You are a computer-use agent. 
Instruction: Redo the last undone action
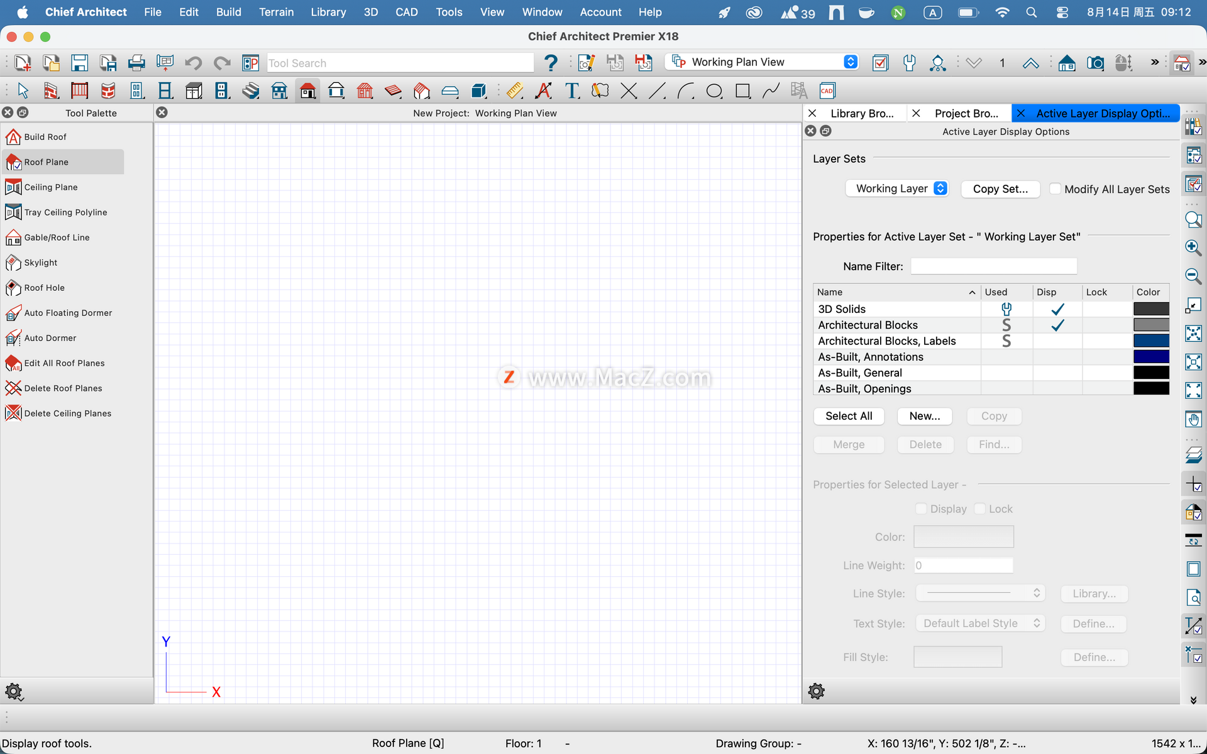[222, 63]
